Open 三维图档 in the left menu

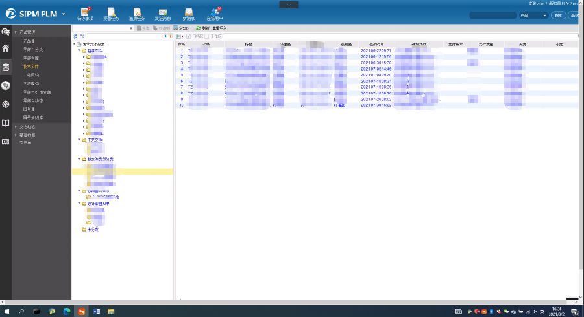[x=30, y=84]
